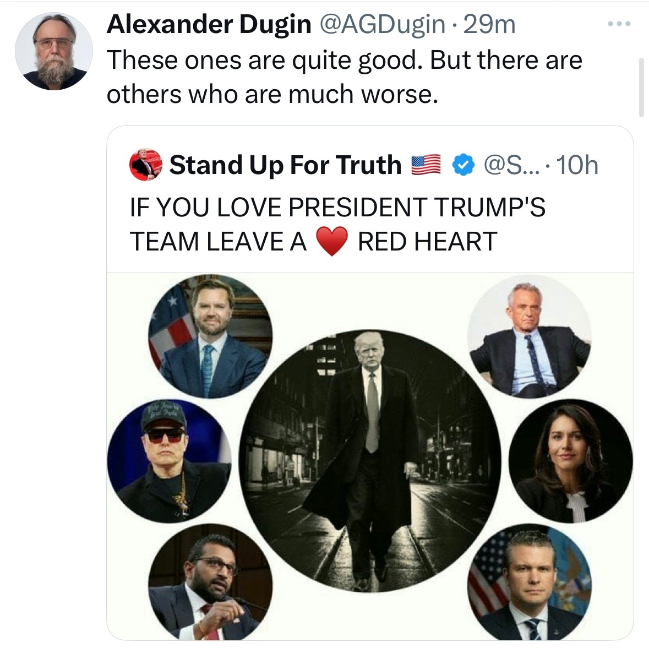Open the Alexander Dugin display name link
Image resolution: width=649 pixels, height=648 pixels.
pyautogui.click(x=209, y=24)
